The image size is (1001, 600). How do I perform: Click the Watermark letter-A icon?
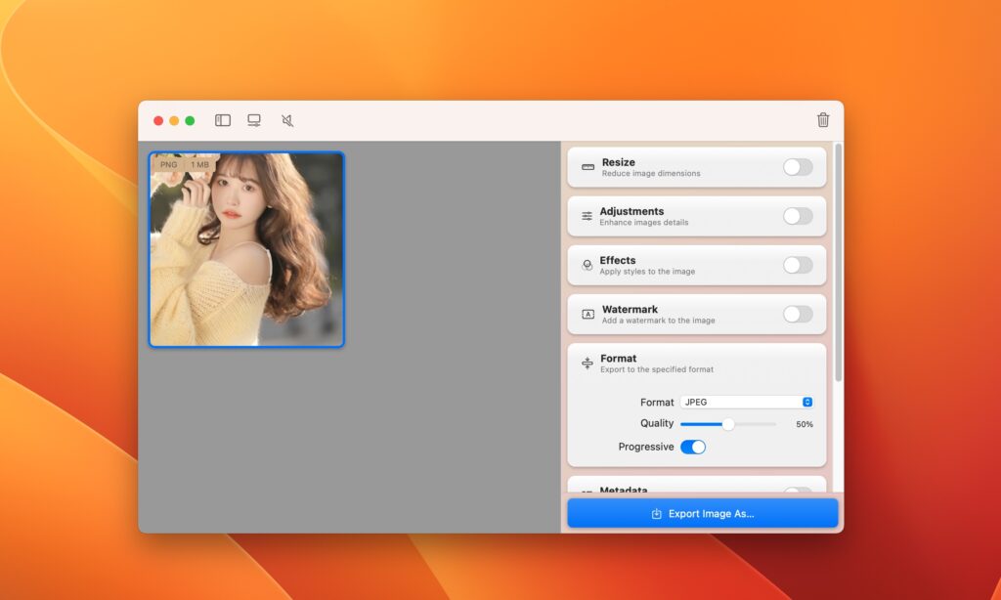tap(587, 314)
